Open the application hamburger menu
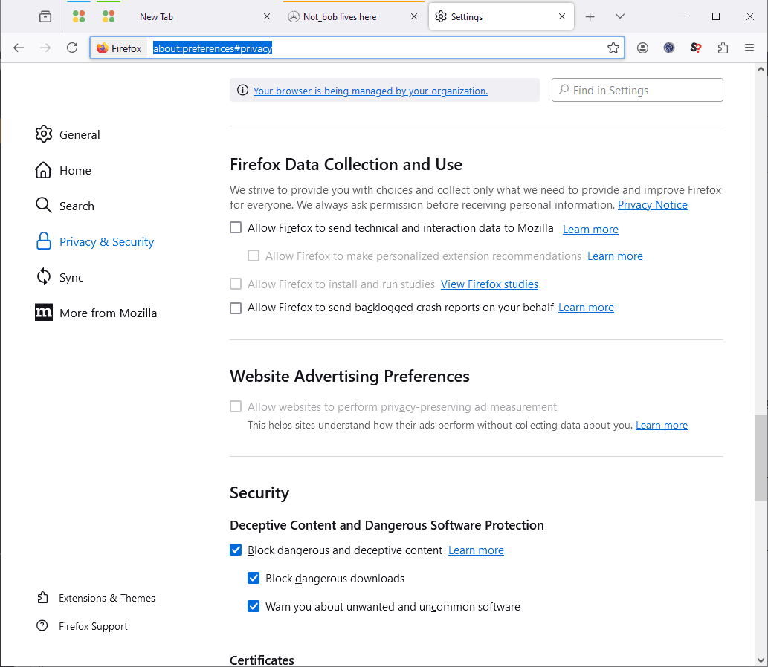This screenshot has height=667, width=768. click(749, 48)
